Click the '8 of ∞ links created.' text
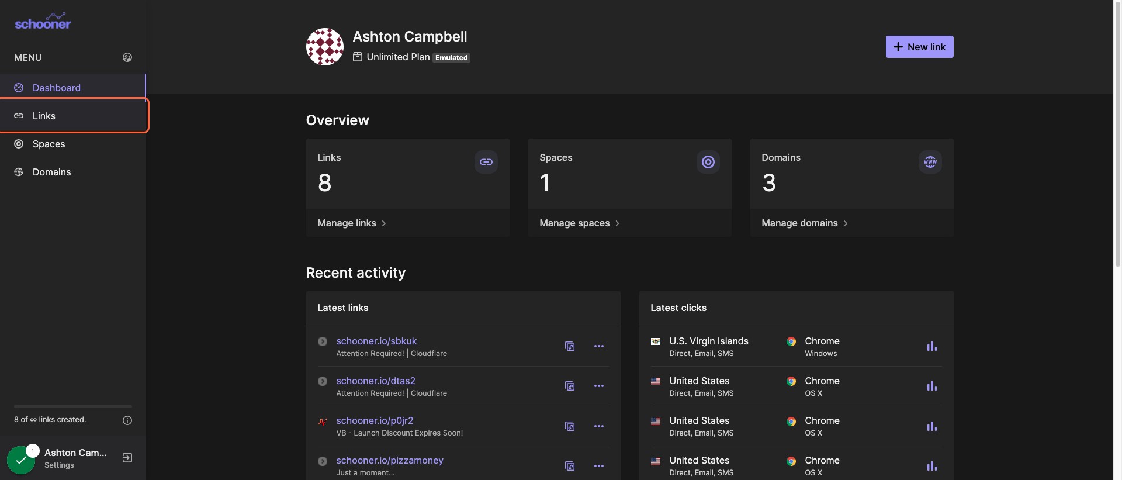1122x480 pixels. click(50, 420)
